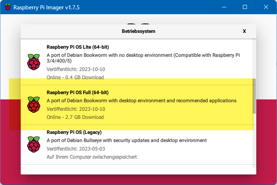The image size is (277, 185).
Task: Click the raspberry icon beside Raspberry Pi OS (Legacy)
Action: tap(34, 144)
